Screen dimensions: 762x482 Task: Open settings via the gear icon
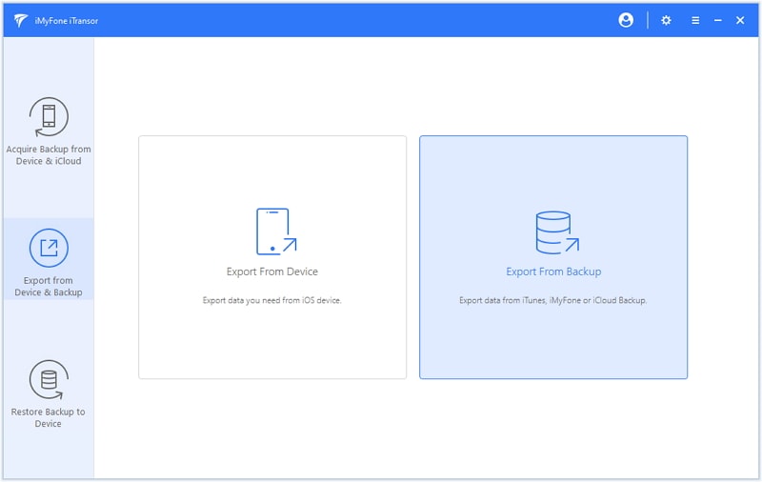(666, 20)
